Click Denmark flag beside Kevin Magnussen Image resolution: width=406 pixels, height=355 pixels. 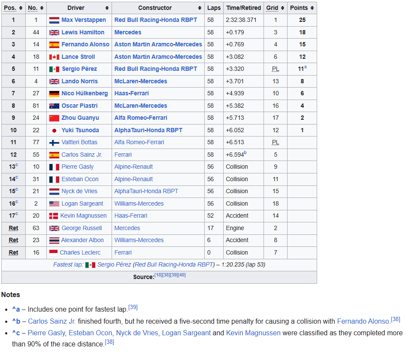[x=54, y=216]
